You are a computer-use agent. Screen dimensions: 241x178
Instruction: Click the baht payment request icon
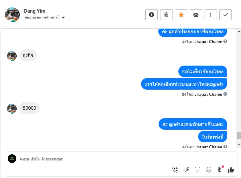[x=219, y=169]
